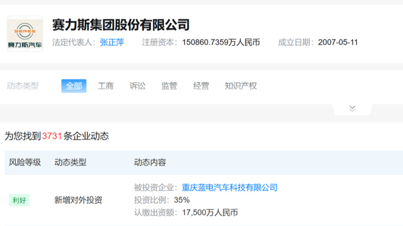Click the founding date 2007-05-11

point(338,42)
